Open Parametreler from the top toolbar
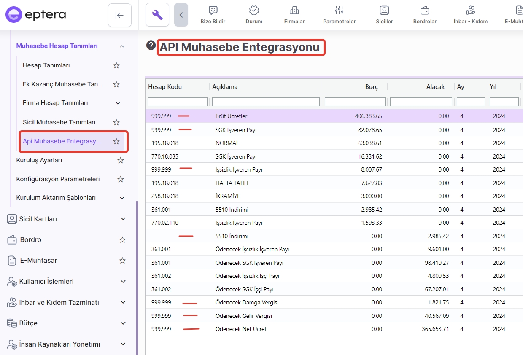Image resolution: width=523 pixels, height=355 pixels. click(339, 15)
